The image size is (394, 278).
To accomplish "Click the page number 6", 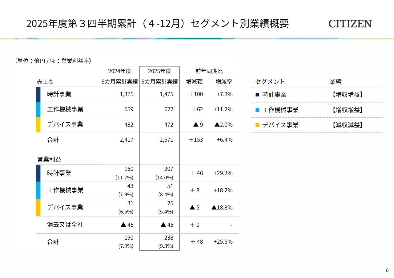I will [x=387, y=270].
